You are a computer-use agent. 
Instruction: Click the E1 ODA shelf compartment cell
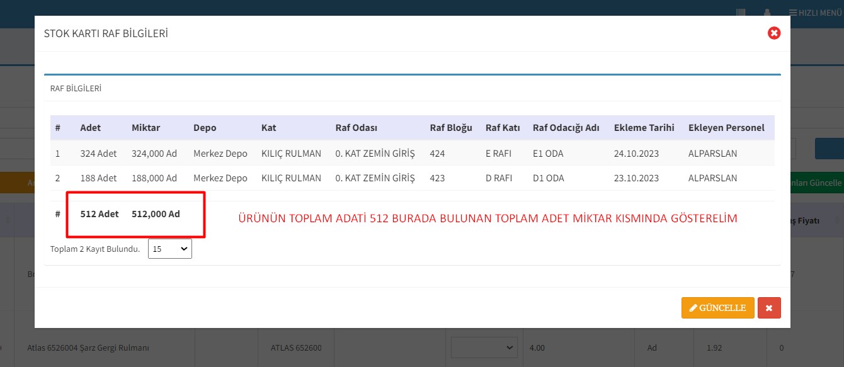pos(548,153)
